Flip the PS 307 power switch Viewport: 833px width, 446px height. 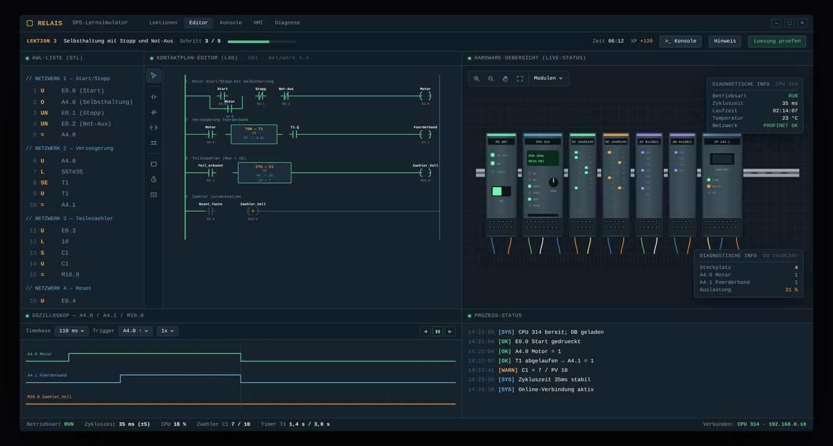coord(501,191)
